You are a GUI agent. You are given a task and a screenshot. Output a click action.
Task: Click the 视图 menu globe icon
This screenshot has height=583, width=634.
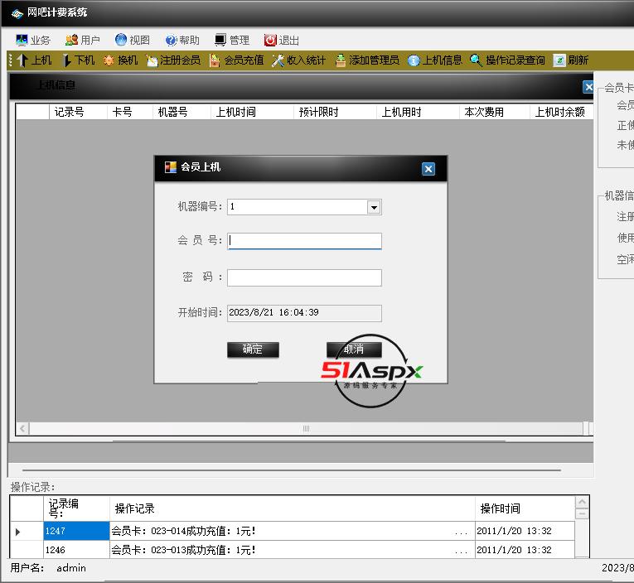pyautogui.click(x=121, y=40)
